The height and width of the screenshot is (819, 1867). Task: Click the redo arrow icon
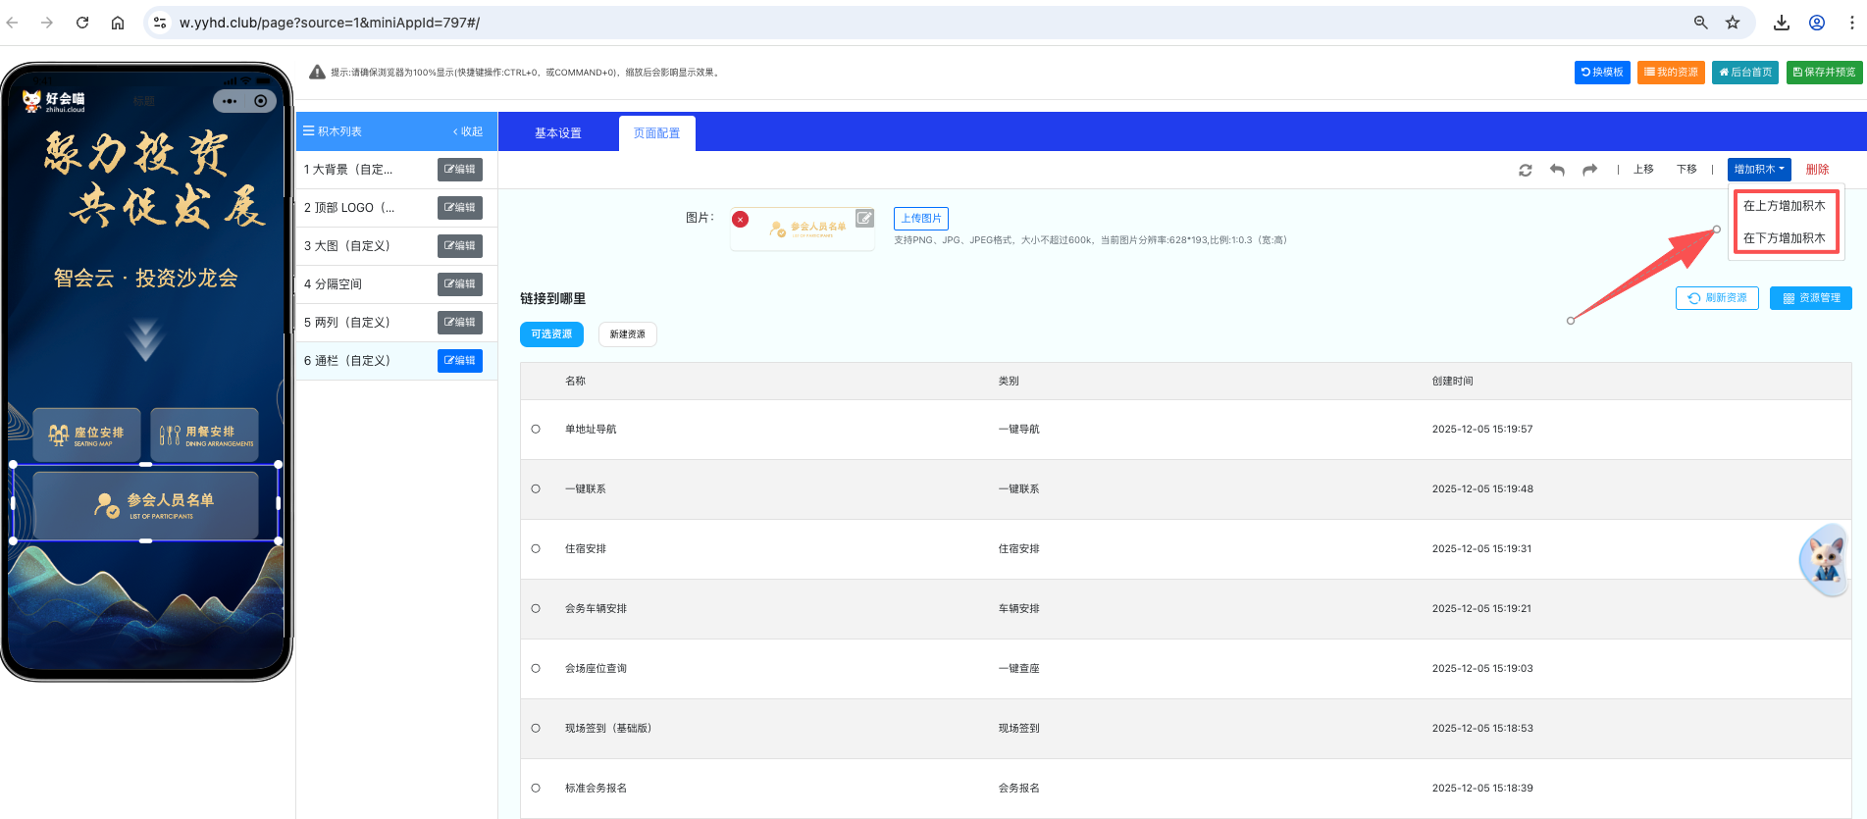click(1589, 170)
